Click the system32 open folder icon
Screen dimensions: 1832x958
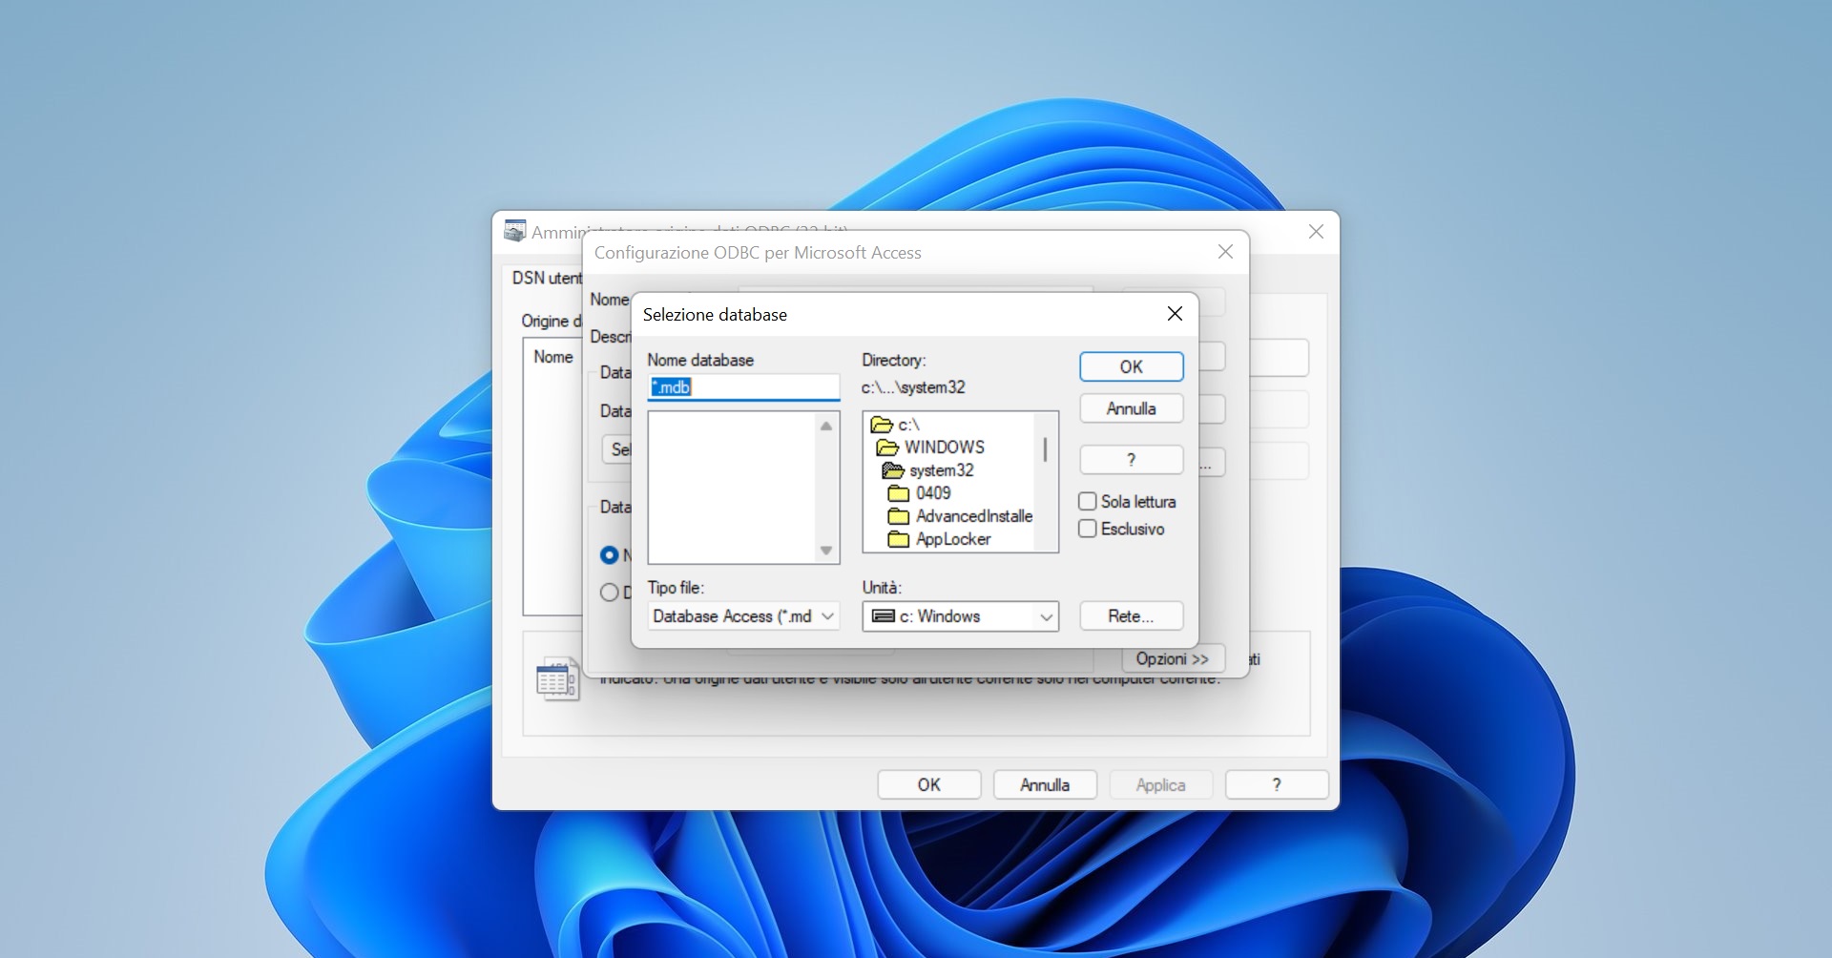893,470
